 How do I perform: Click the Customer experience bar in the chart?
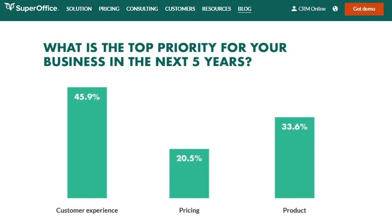pos(87,151)
